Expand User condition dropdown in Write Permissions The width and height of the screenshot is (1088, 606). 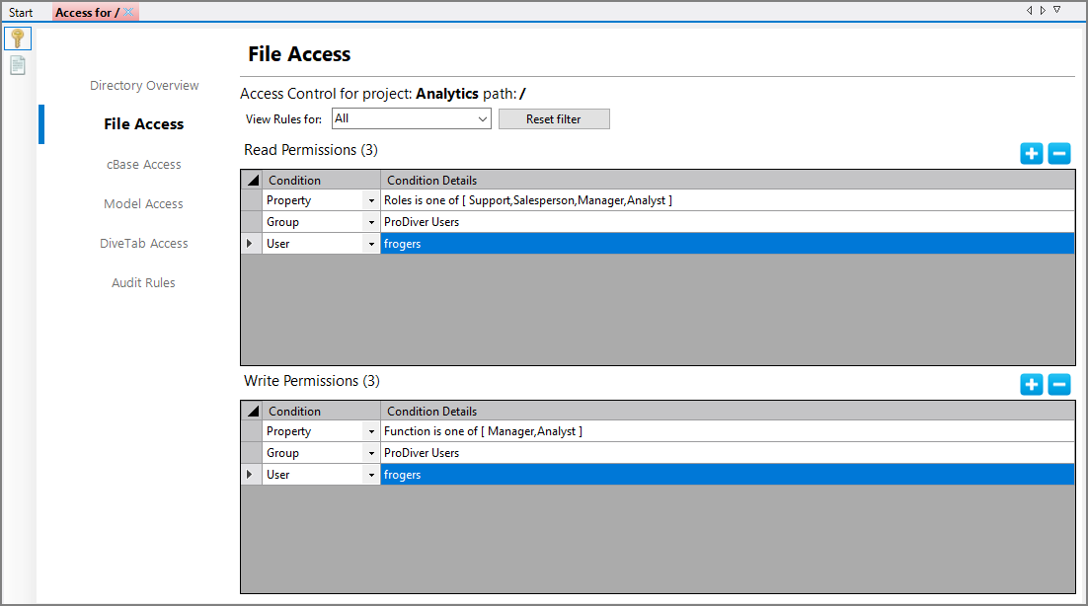[x=371, y=476]
